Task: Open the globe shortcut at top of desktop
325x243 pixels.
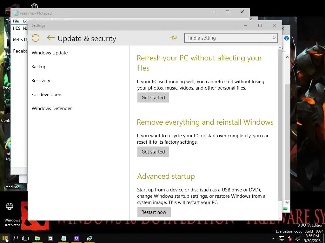Action: (x=34, y=6)
